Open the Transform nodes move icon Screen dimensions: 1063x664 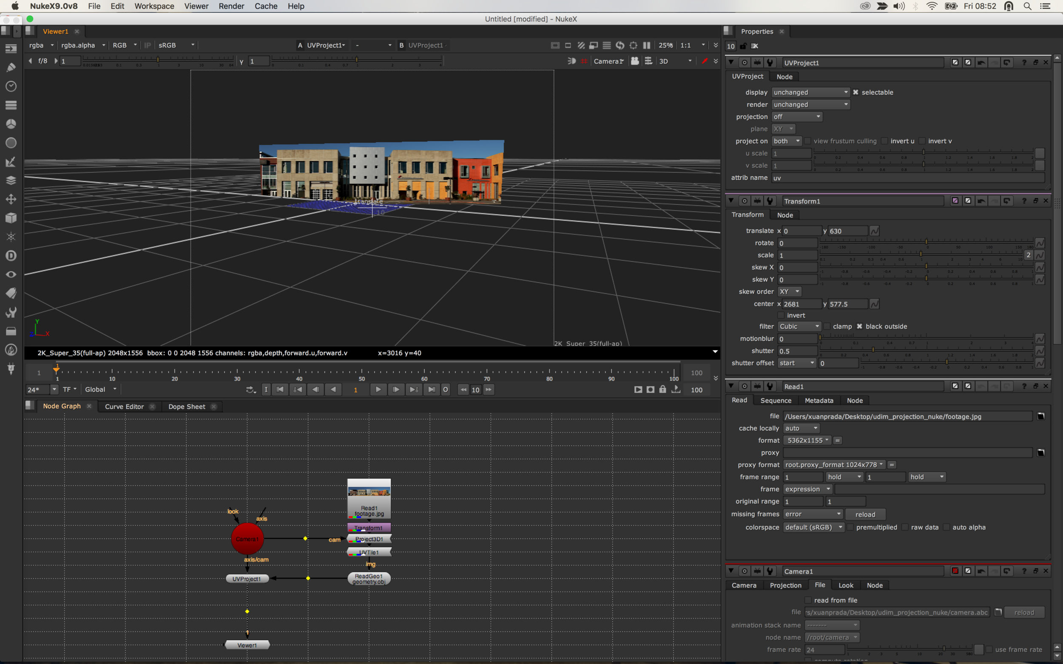coord(11,199)
